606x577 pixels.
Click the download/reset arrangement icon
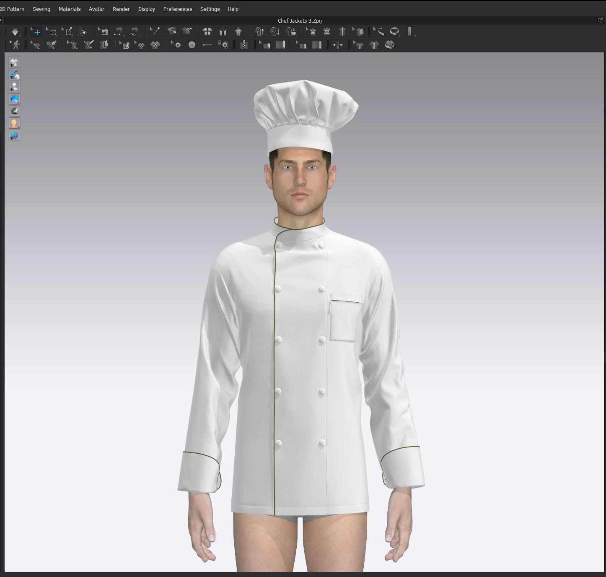[16, 31]
